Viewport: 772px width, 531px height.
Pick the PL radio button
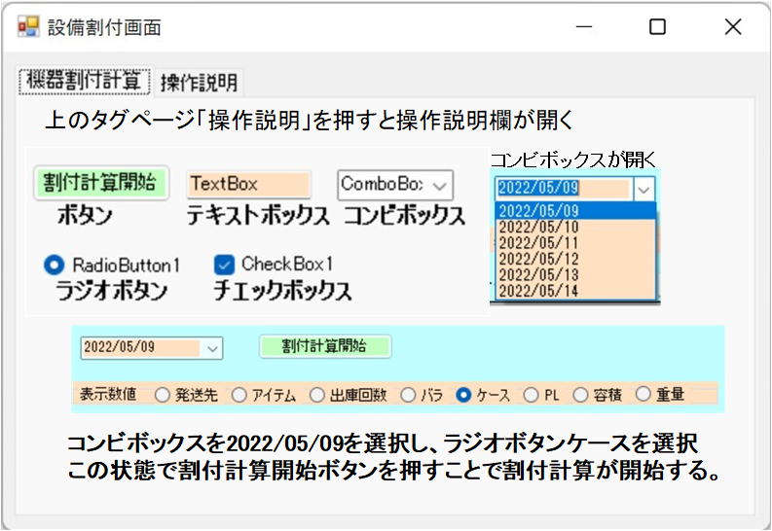tap(531, 395)
